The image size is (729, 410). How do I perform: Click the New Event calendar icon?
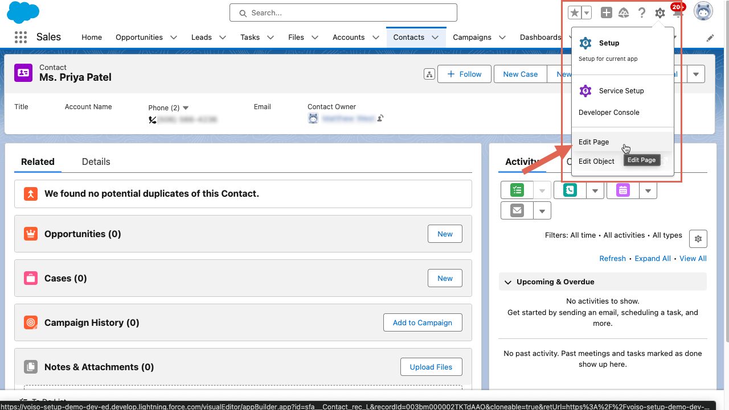(x=623, y=190)
